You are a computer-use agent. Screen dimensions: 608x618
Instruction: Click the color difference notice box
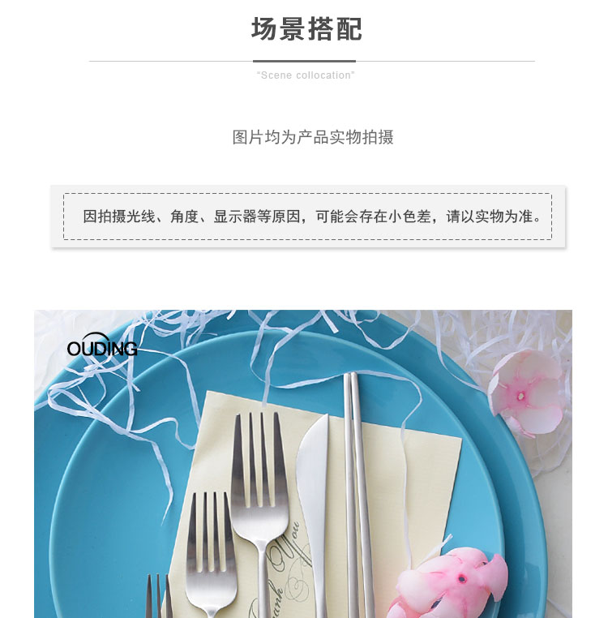308,217
